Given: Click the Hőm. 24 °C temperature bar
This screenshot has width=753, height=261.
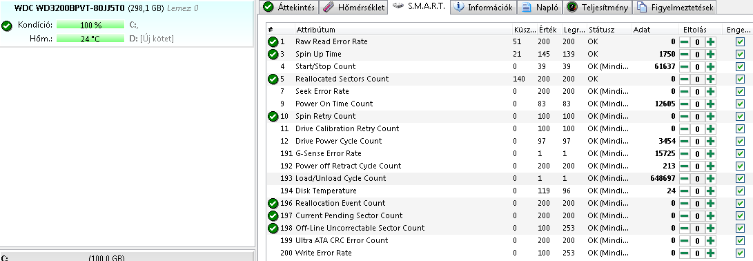Looking at the screenshot, I should pyautogui.click(x=91, y=39).
